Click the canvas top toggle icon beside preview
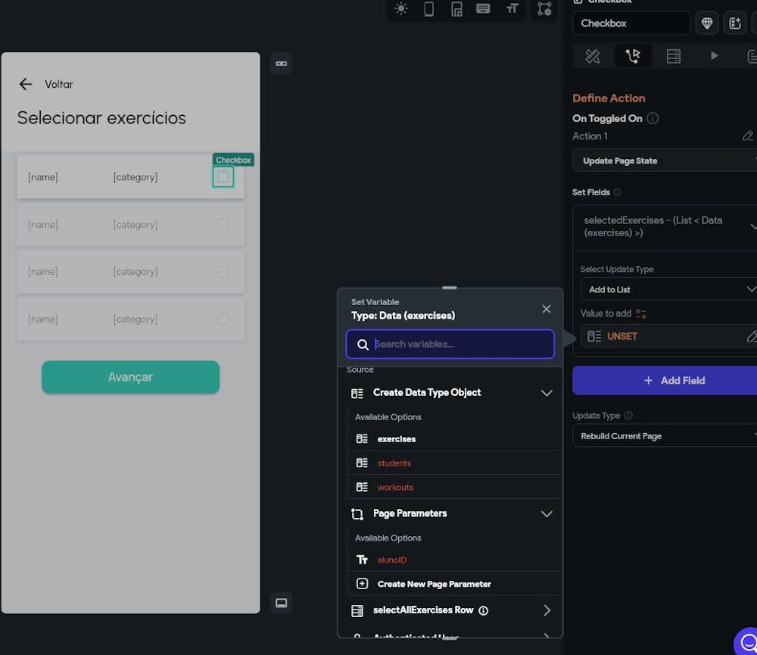757x655 pixels. click(x=281, y=64)
